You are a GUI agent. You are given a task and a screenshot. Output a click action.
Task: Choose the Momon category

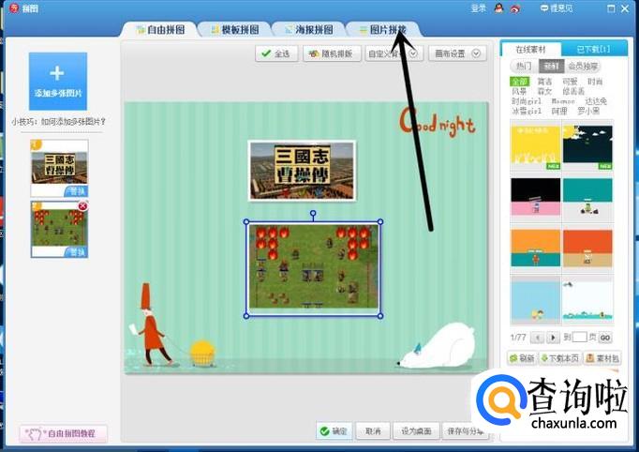(563, 101)
